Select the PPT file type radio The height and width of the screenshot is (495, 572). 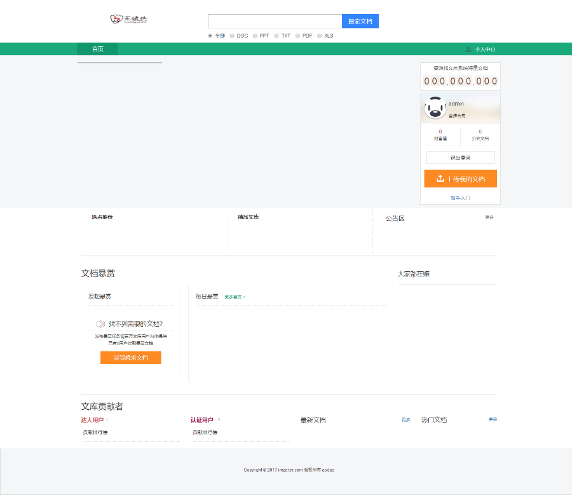coord(255,36)
